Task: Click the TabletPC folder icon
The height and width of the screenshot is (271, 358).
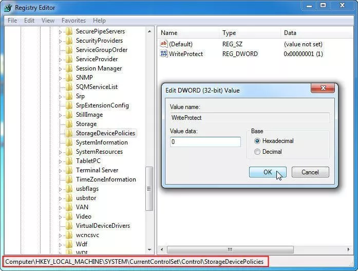Action: (69, 161)
